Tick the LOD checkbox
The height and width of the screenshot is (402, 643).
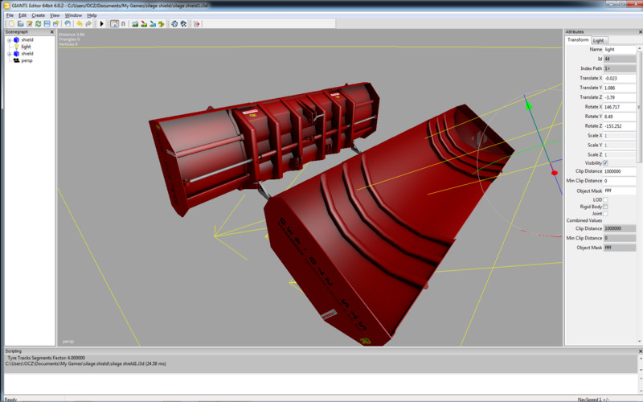[x=606, y=199]
